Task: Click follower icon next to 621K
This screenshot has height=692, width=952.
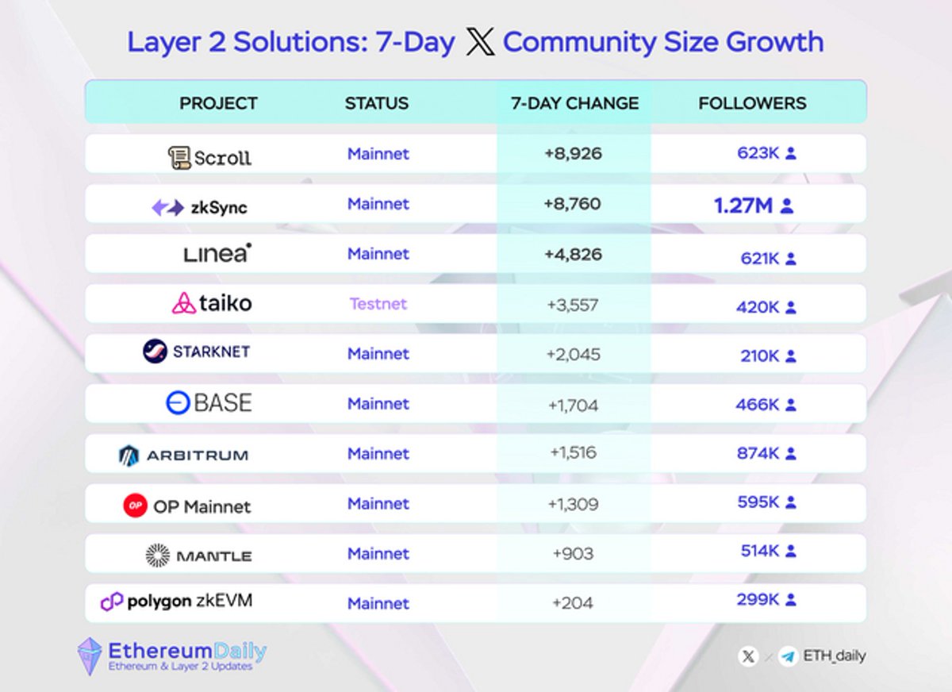Action: pos(790,258)
